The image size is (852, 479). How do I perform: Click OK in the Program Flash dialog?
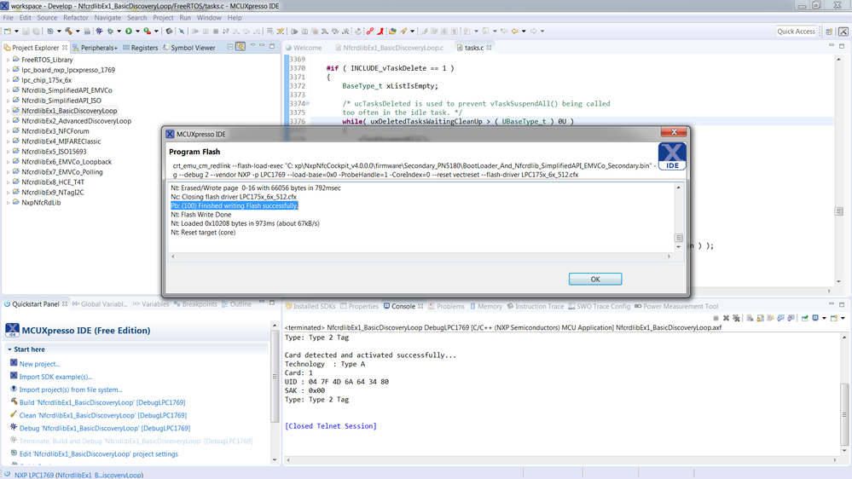pos(595,280)
